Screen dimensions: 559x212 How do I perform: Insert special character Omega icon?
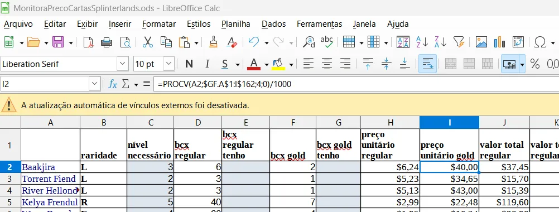[x=541, y=42]
